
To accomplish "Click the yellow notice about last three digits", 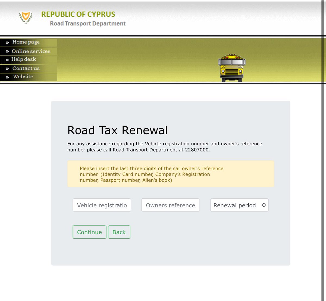I will click(171, 174).
